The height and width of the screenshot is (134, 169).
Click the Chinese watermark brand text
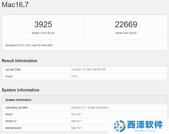pyautogui.click(x=145, y=124)
